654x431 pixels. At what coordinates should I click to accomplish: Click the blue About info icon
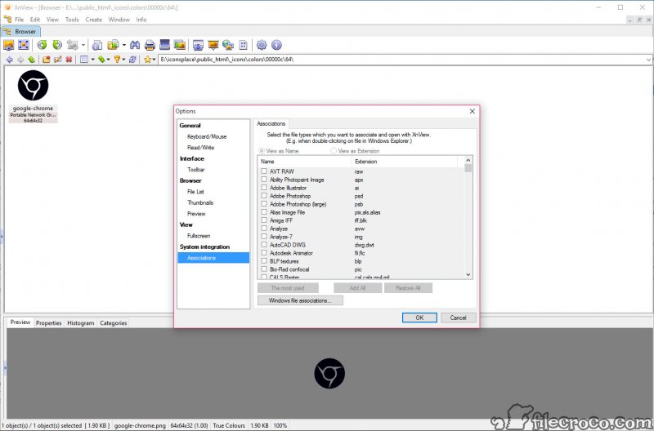pos(276,45)
